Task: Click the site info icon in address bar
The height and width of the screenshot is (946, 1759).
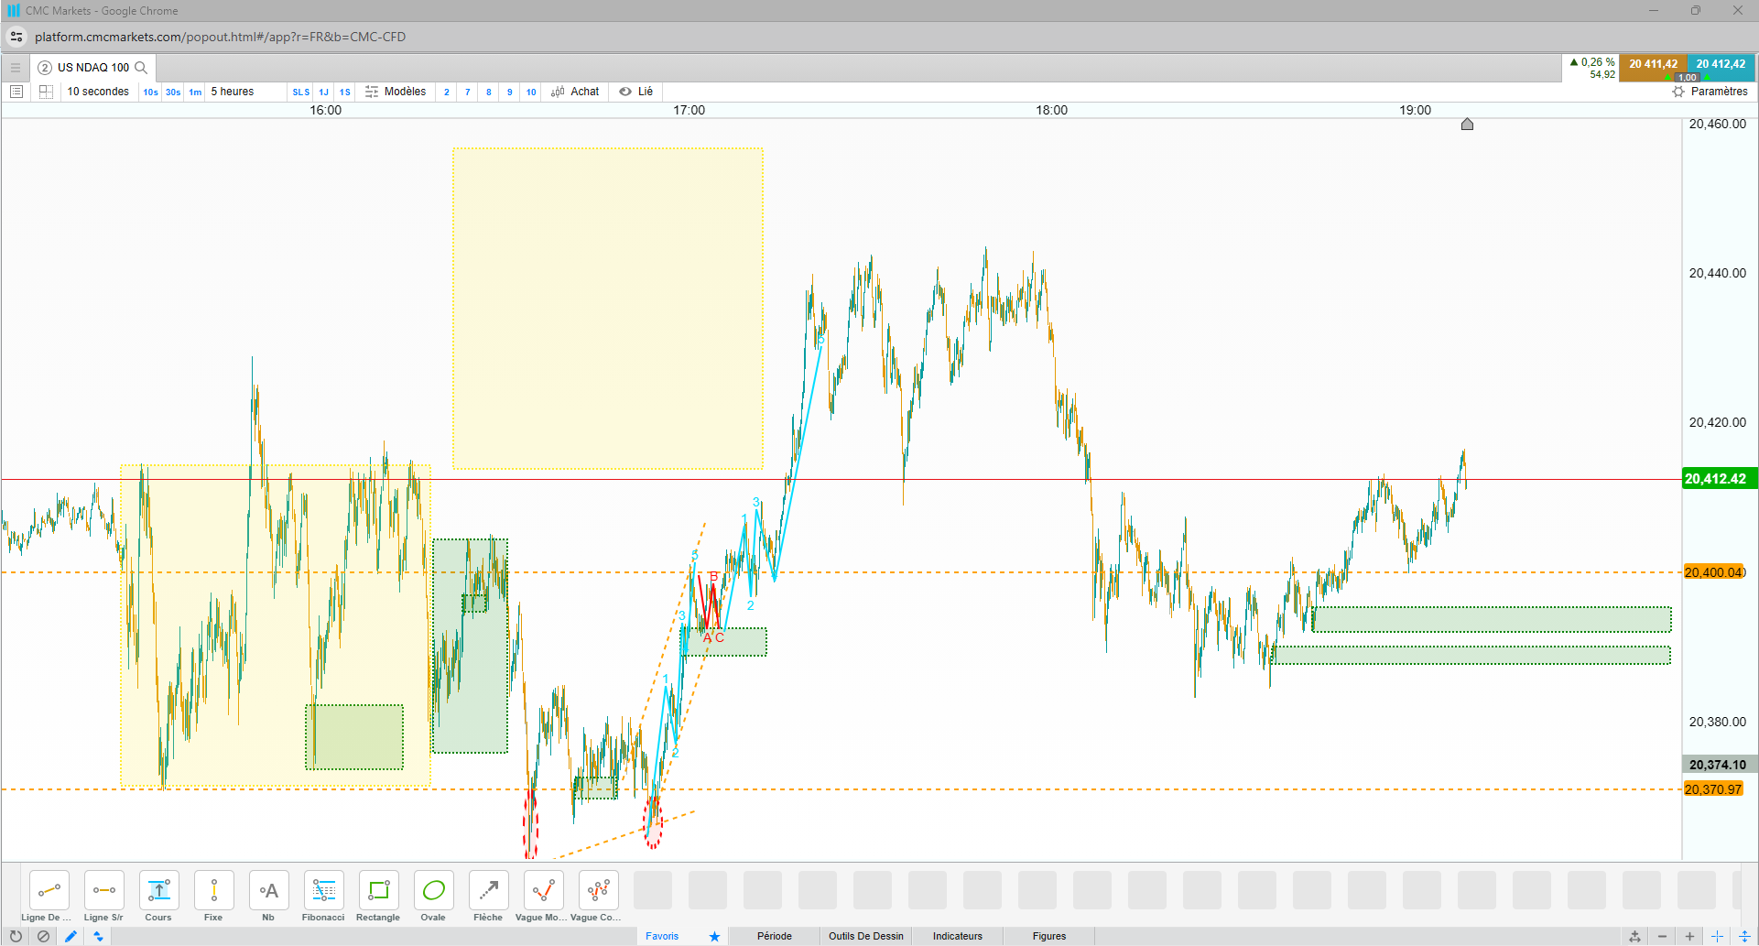Action: click(16, 37)
